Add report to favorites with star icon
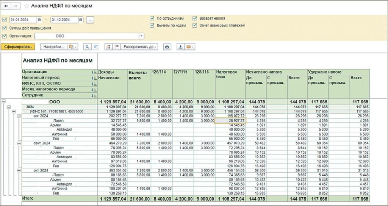The image size is (388, 206). [26, 6]
